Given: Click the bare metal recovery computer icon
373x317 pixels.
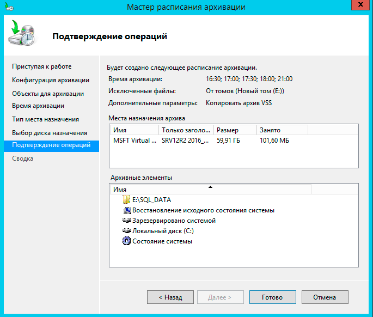Looking at the screenshot, I should pos(127,210).
